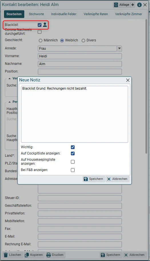Click into the note text area
Image resolution: width=150 pixels, height=261 pixels.
click(x=75, y=114)
